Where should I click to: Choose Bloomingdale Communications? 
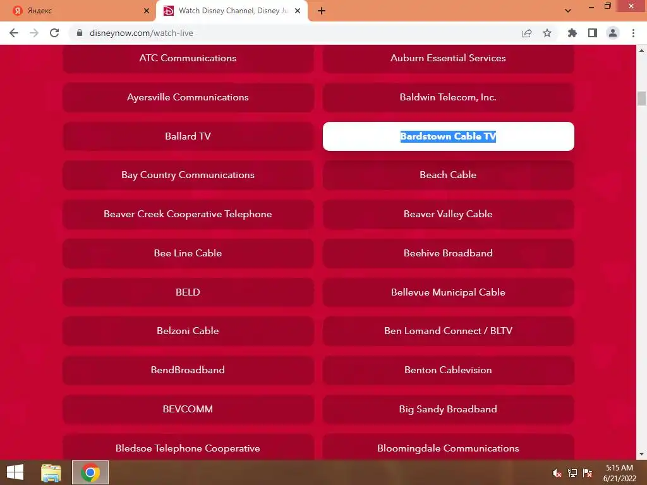[x=448, y=447]
